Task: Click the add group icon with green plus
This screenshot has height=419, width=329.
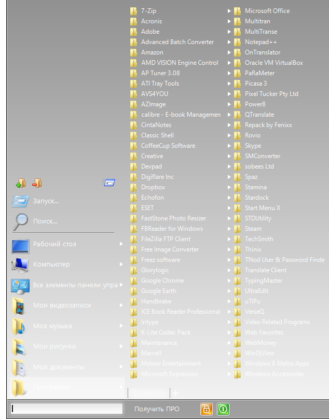Action: [21, 183]
